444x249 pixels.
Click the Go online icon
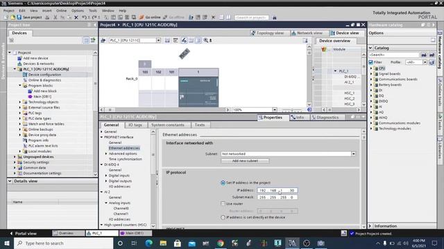click(142, 17)
